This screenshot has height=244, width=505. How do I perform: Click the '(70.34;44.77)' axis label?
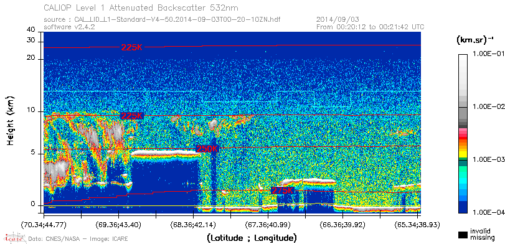[x=44, y=224]
